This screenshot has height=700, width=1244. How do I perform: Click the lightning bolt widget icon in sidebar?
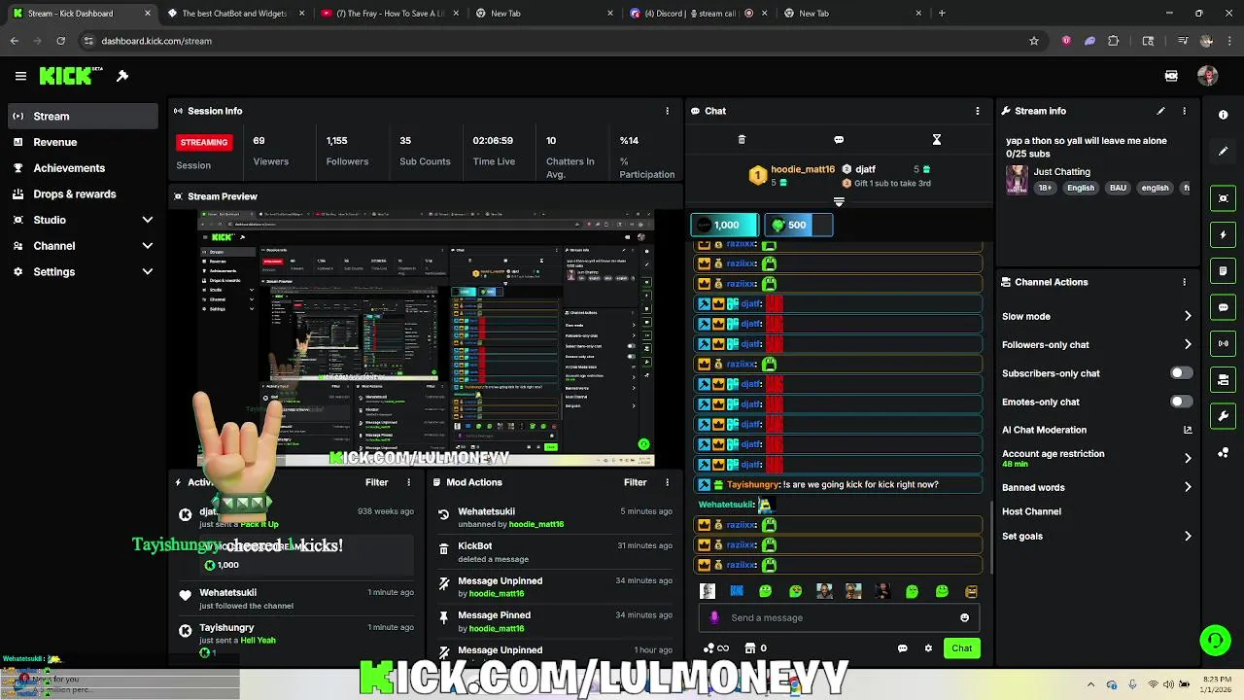[1223, 234]
